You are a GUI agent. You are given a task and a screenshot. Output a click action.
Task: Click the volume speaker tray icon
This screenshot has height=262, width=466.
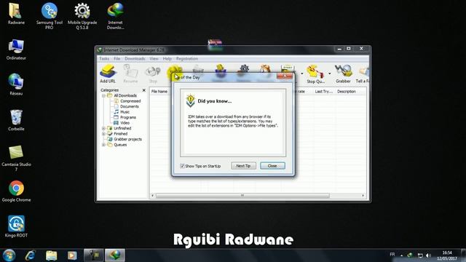428,255
